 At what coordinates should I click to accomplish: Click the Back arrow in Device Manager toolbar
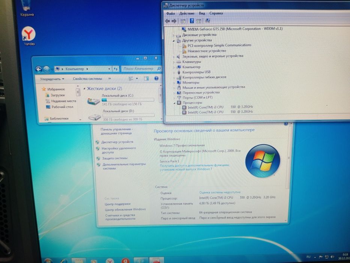coord(167,21)
